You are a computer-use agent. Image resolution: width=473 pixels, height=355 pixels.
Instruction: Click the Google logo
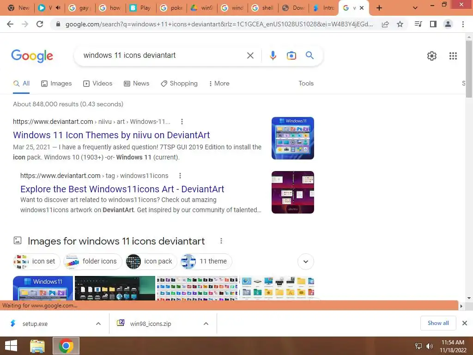pyautogui.click(x=32, y=56)
